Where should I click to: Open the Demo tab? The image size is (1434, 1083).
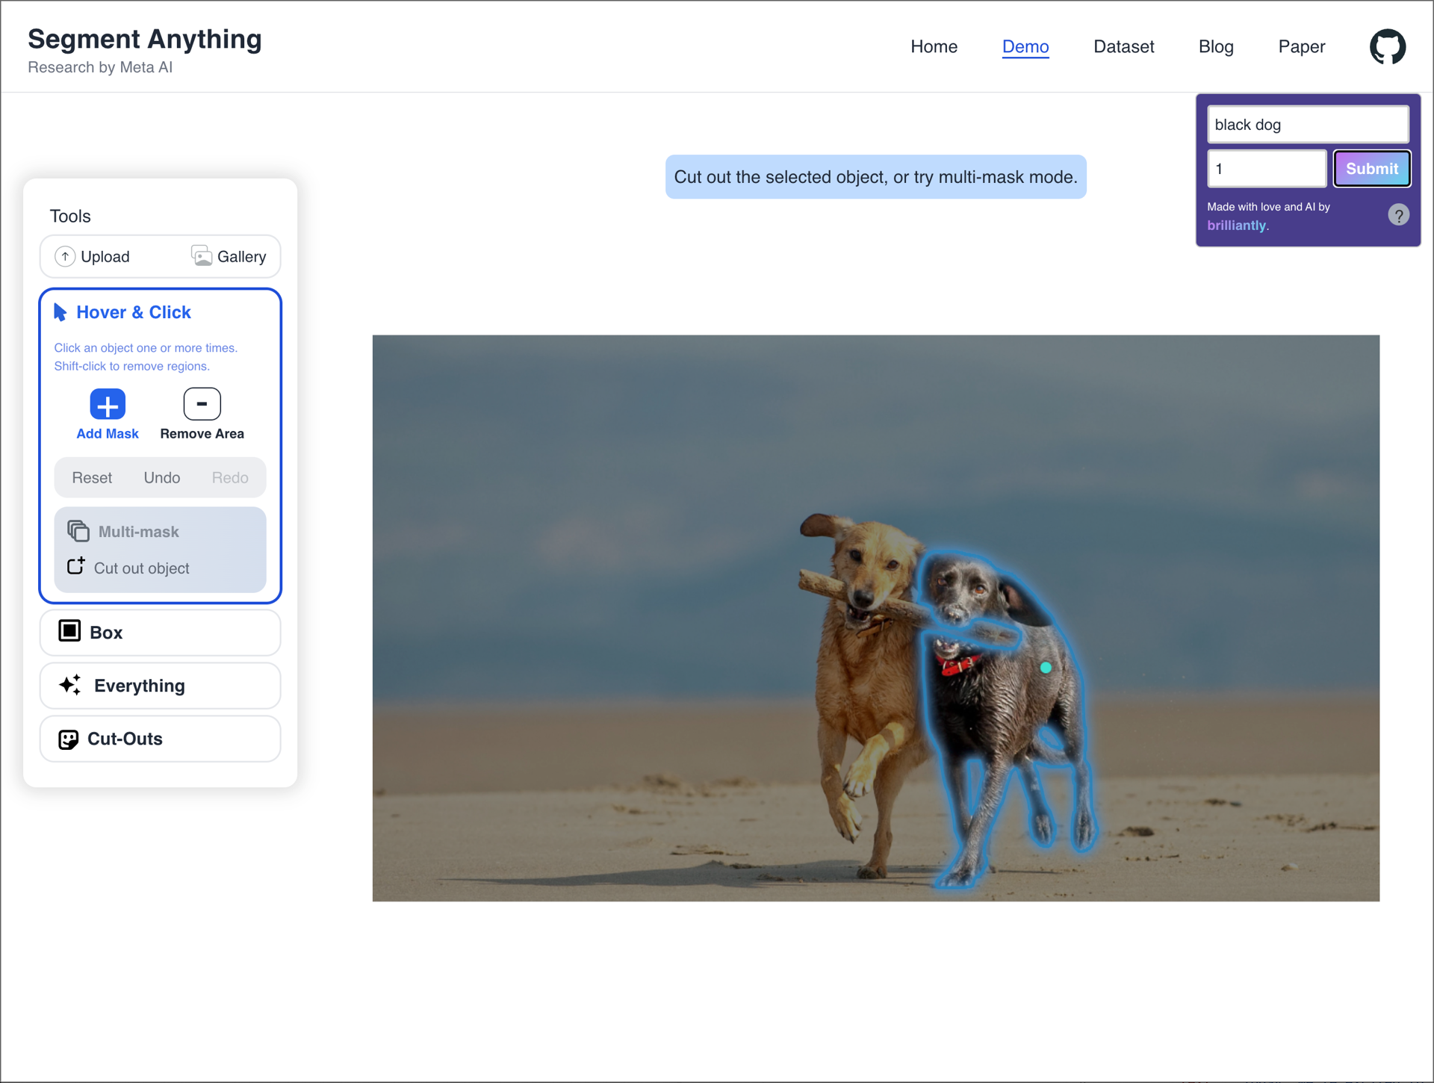click(1025, 46)
